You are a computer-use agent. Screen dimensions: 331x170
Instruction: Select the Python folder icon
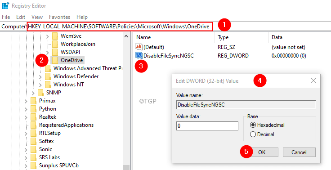coord(34,109)
